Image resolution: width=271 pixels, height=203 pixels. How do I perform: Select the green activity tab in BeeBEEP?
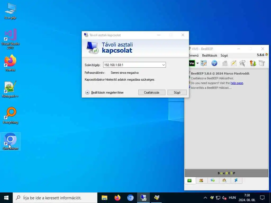pos(190,181)
